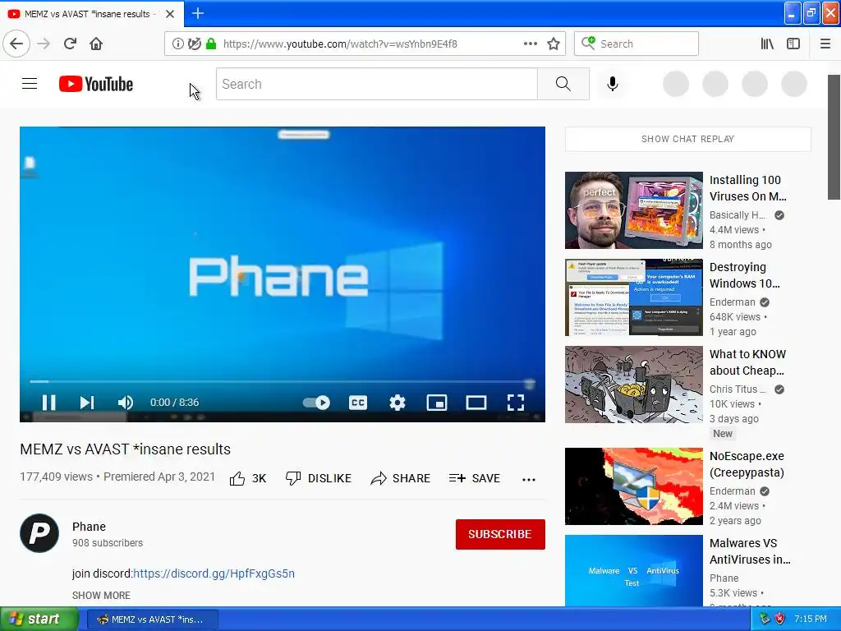This screenshot has height=631, width=841.
Task: Click SAVE to add to playlist
Action: tap(474, 478)
